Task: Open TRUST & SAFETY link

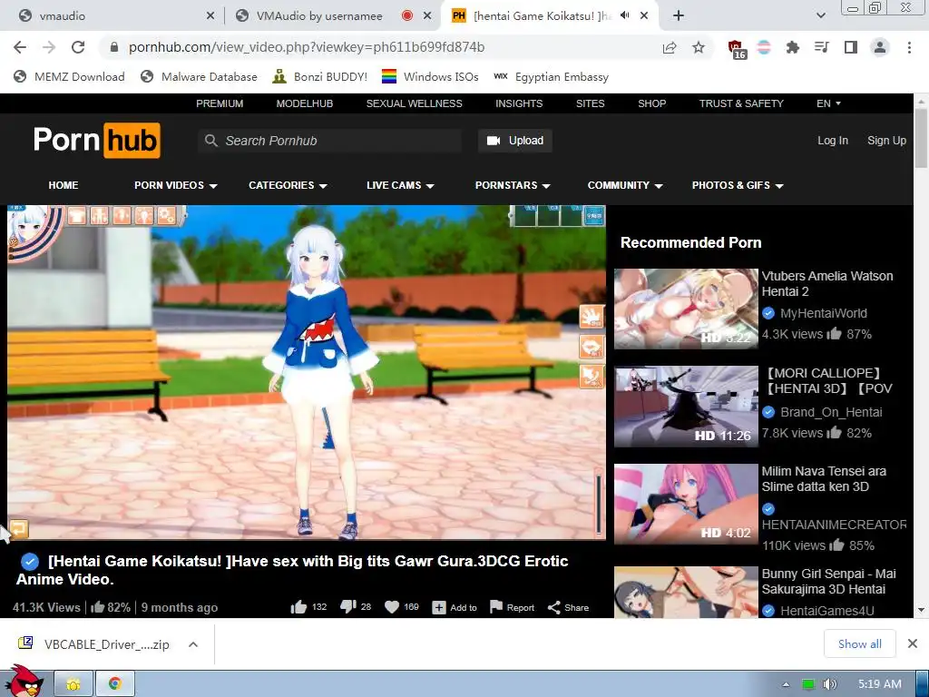Action: [741, 103]
